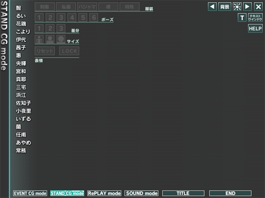Select difference variation 2

[50, 29]
